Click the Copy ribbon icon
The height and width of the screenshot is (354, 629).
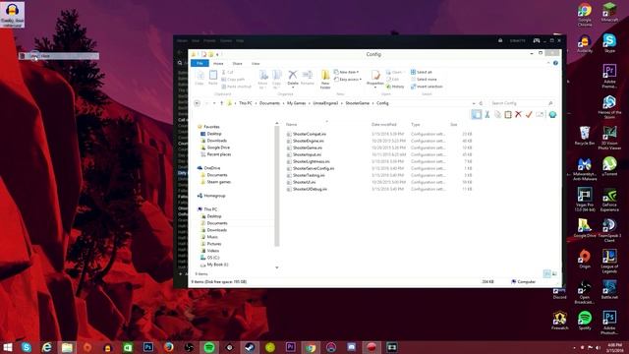pyautogui.click(x=200, y=78)
